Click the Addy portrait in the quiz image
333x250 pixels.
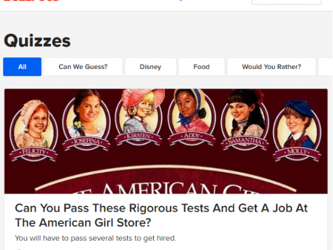[x=192, y=117]
